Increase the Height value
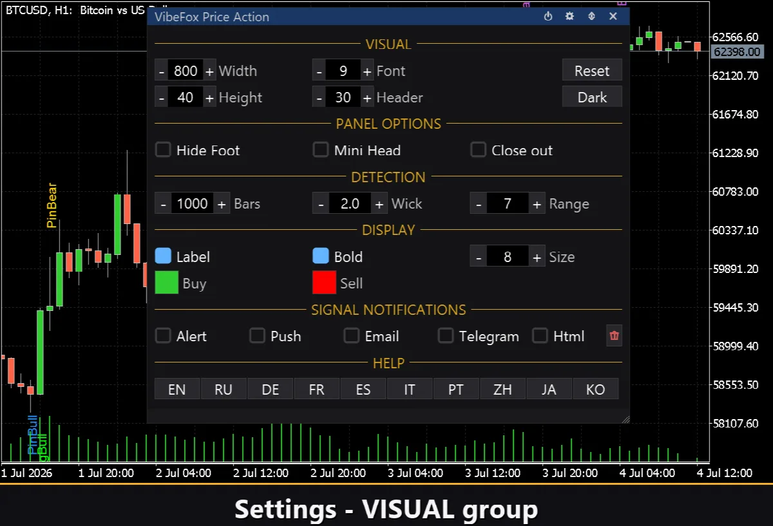 209,98
